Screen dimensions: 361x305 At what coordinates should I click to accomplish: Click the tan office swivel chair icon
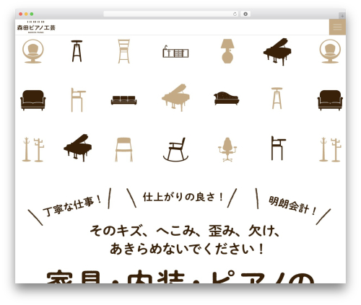coord(227,149)
